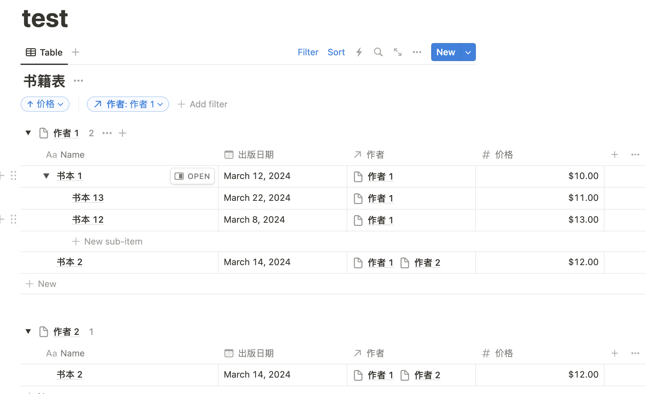The height and width of the screenshot is (394, 663).
Task: Open the 价格 sort dropdown pill
Action: (45, 104)
